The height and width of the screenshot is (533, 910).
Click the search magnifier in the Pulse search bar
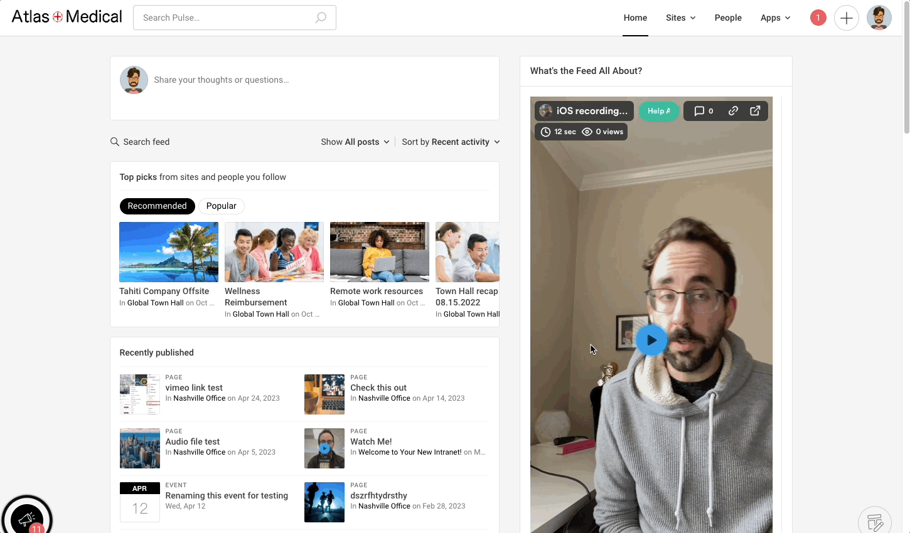click(320, 18)
